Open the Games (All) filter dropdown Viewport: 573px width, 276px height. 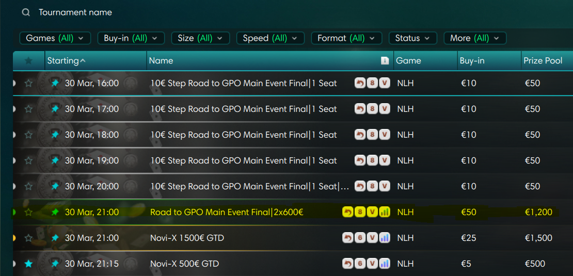point(55,38)
